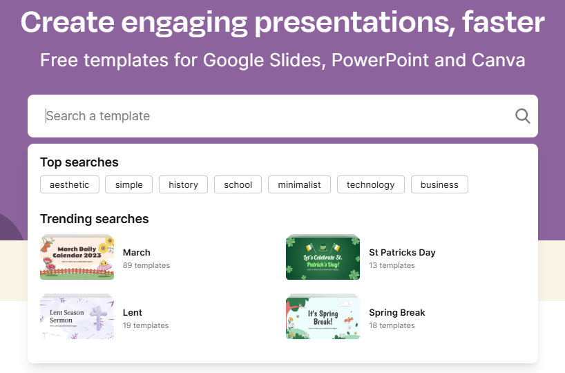Click the magnifying glass search icon
The height and width of the screenshot is (373, 565).
[x=522, y=116]
